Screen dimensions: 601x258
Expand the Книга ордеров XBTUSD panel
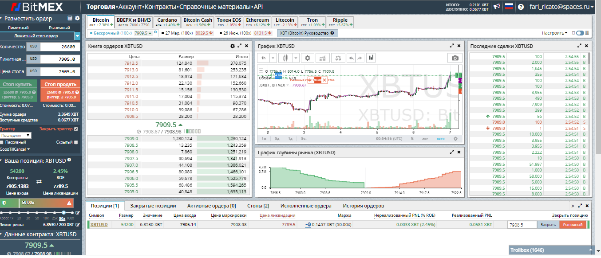[x=240, y=46]
